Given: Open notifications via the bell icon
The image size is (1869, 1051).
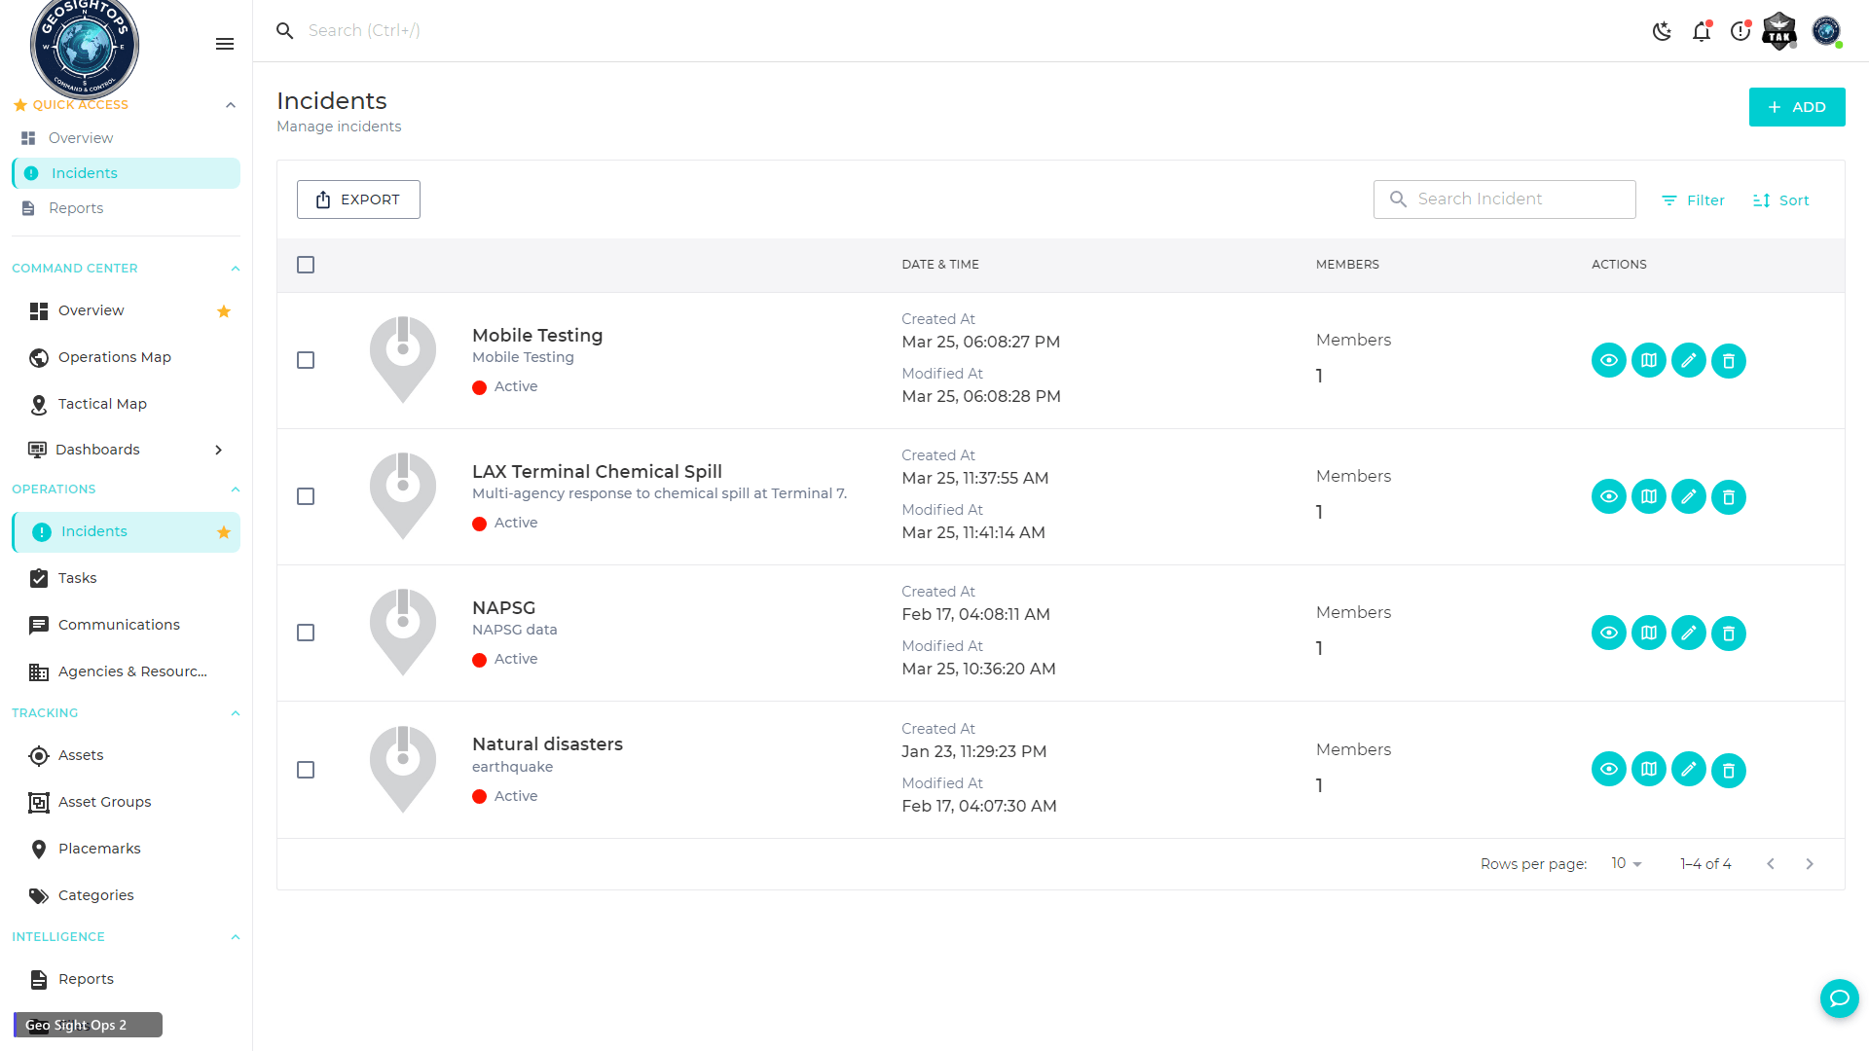Looking at the screenshot, I should (1701, 31).
